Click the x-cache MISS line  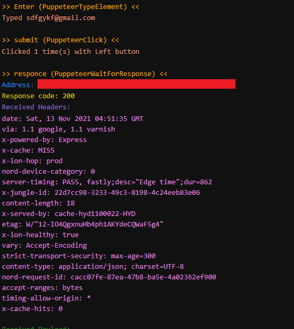point(28,151)
